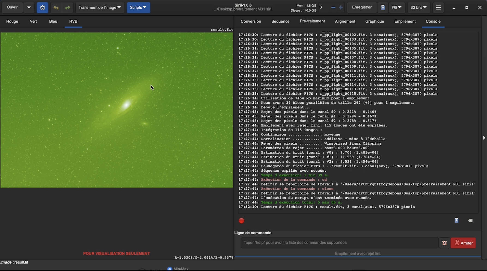Screen dimensions: 487x271
Task: Open the Alignement tab
Action: [x=345, y=21]
